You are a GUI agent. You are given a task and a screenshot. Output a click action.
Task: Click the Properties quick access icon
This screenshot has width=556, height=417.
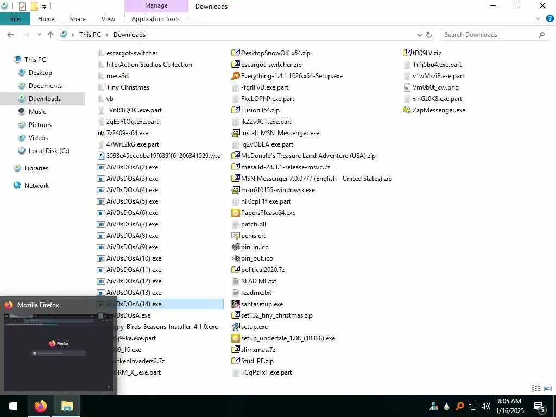(22, 6)
